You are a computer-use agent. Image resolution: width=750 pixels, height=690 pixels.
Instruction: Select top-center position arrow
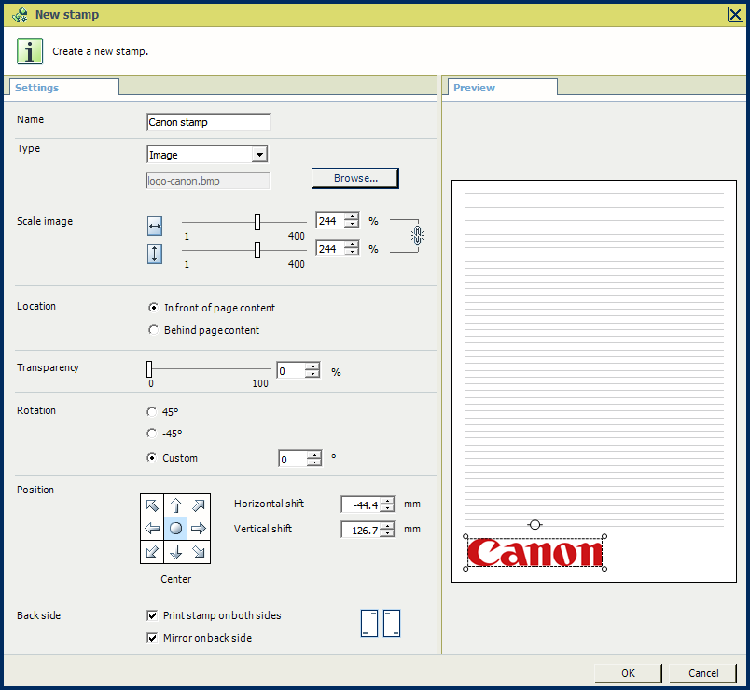175,505
